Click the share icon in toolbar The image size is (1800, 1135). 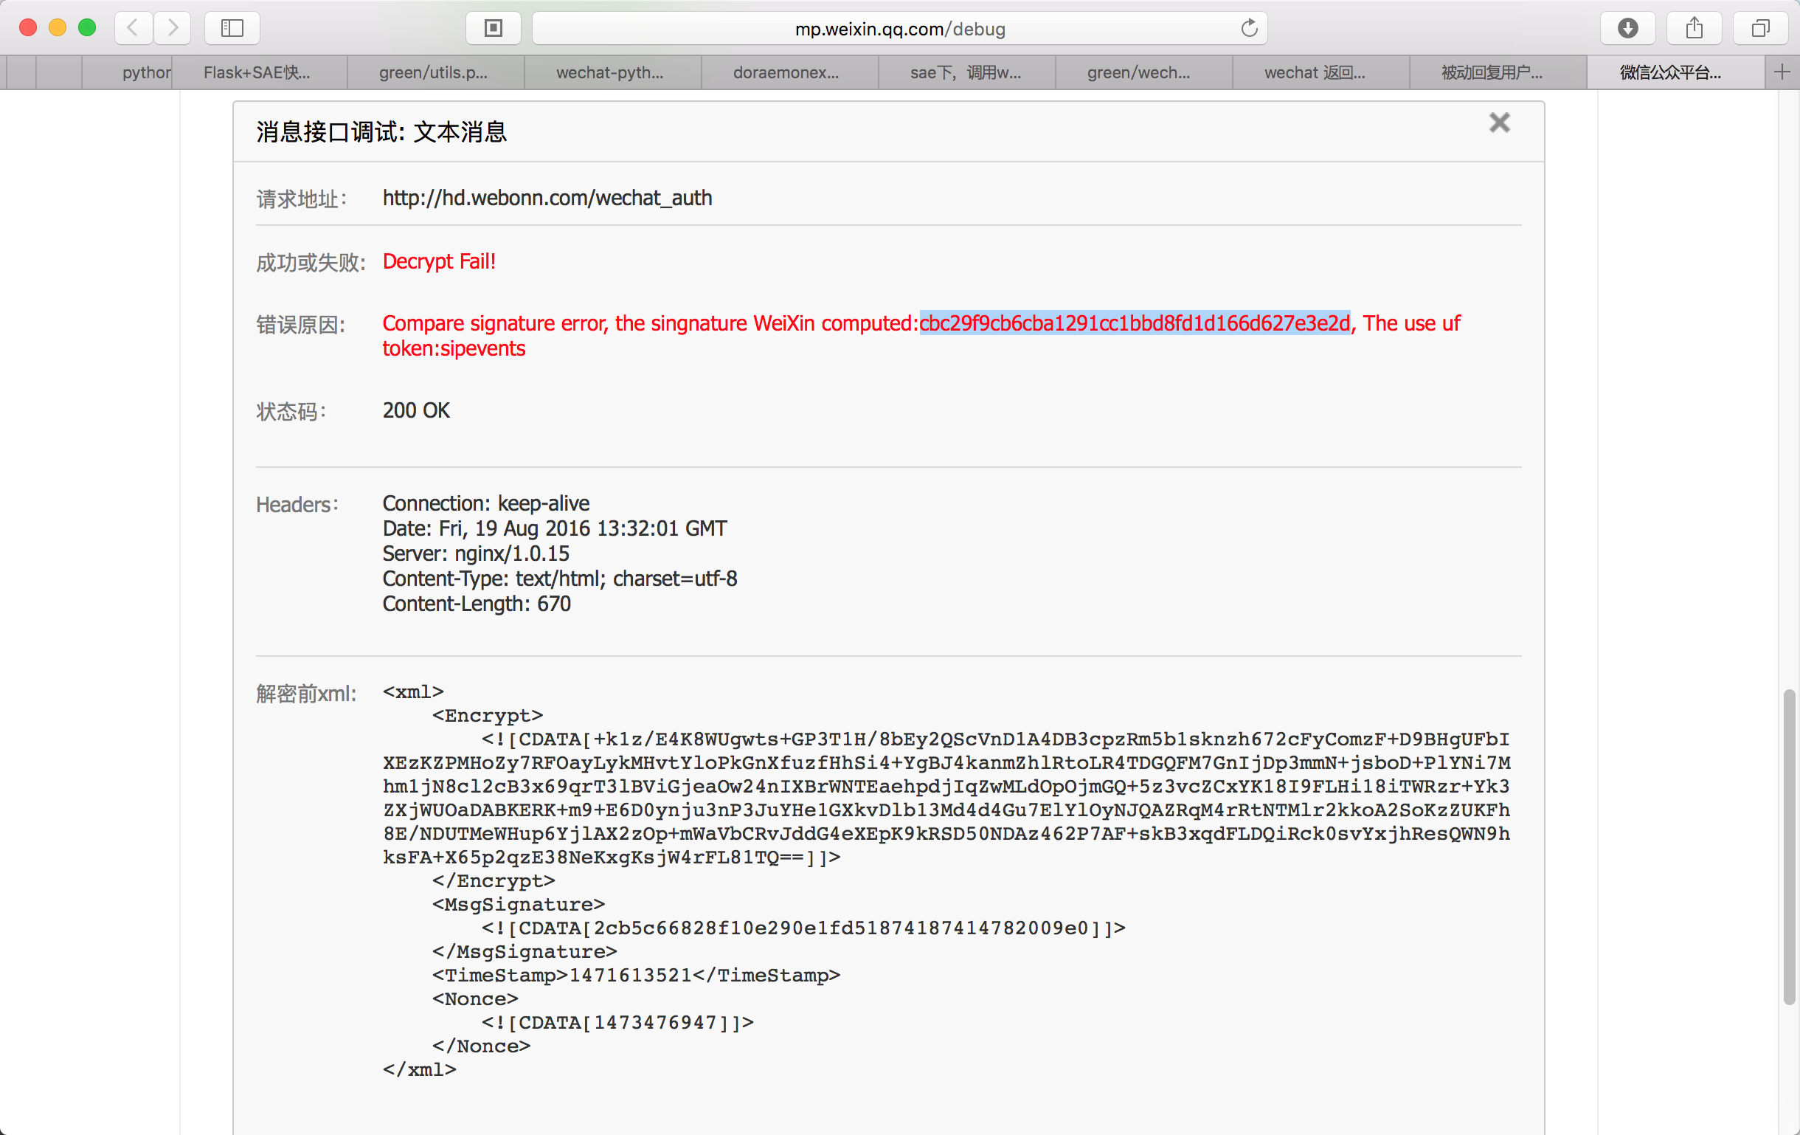[1694, 29]
